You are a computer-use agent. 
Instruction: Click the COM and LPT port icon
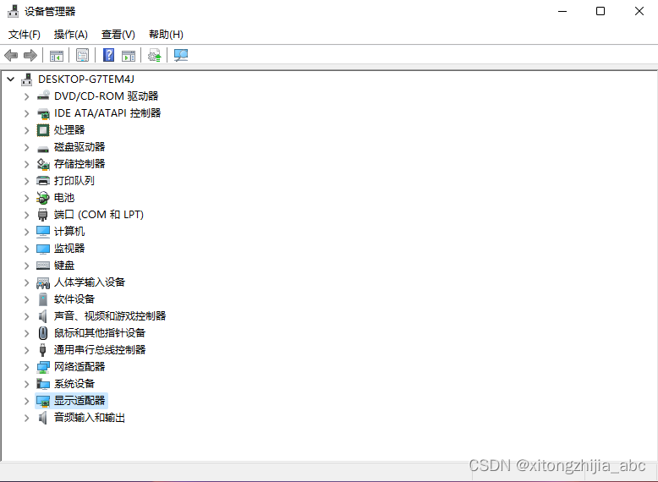pos(43,215)
